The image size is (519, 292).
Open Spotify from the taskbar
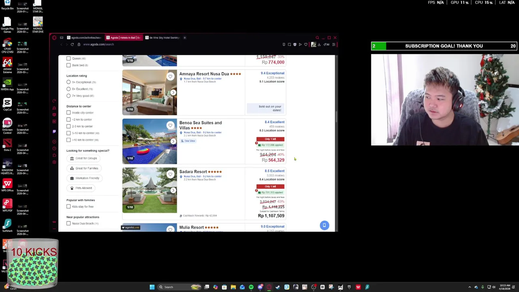[251, 287]
